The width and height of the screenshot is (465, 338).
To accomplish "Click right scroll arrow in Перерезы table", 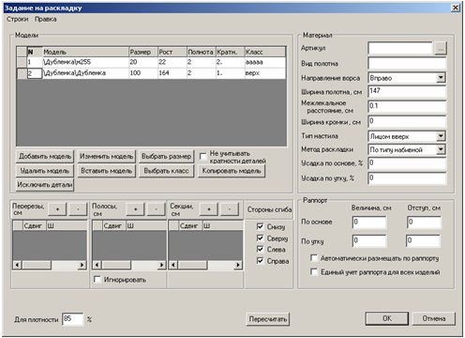I will (x=82, y=265).
